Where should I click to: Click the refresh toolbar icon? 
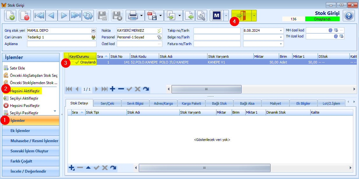tap(88, 16)
